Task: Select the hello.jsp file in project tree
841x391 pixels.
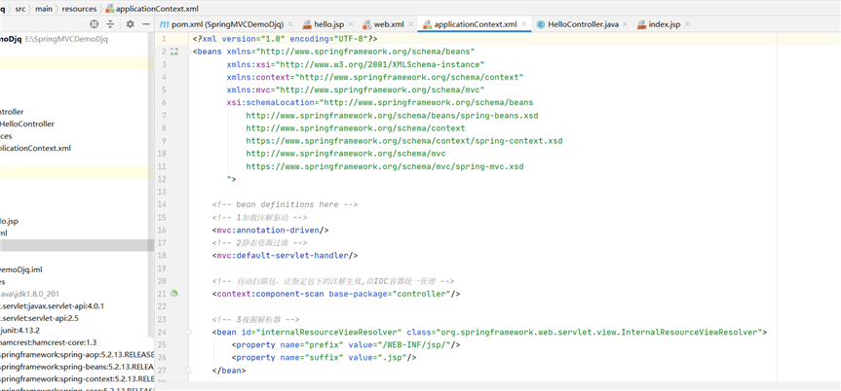Action: (x=10, y=221)
